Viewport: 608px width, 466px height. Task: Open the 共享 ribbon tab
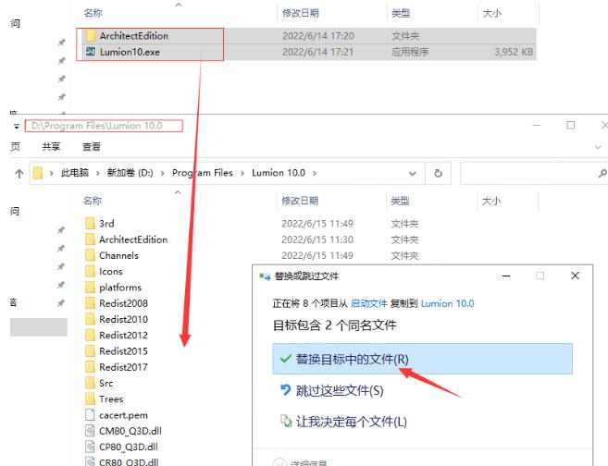[x=51, y=147]
